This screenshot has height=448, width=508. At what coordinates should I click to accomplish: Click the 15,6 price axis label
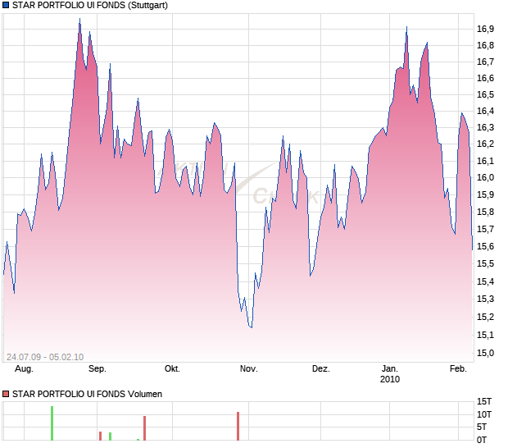(485, 246)
